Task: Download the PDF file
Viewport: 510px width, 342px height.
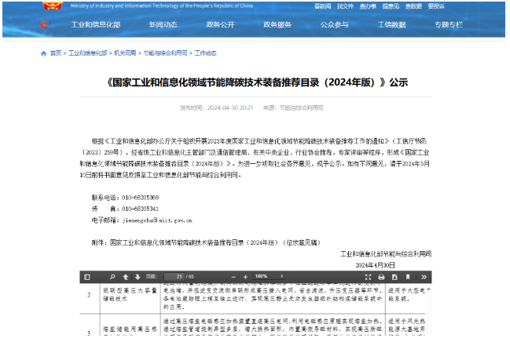Action: point(394,277)
